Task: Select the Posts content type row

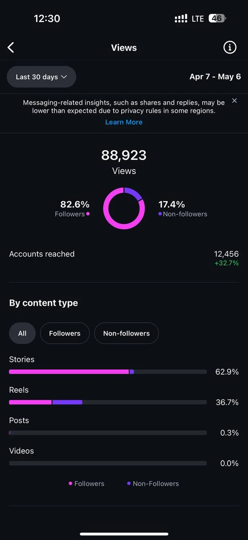Action: point(124,427)
